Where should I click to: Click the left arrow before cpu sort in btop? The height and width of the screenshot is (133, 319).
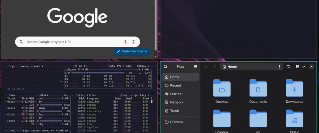[x=131, y=95]
